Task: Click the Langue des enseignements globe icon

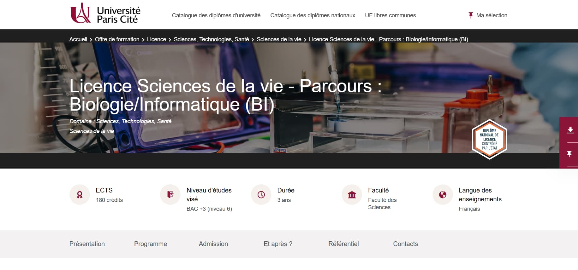Action: click(443, 195)
